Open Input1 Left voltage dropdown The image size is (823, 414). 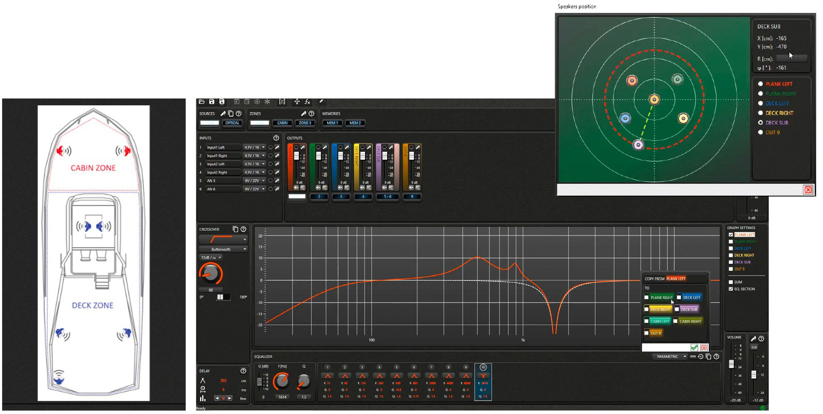click(x=255, y=148)
